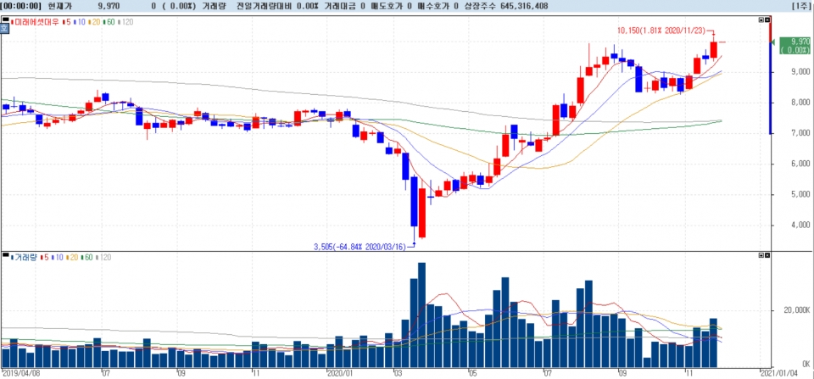Select the 10-period MA legend in price panel

[79, 21]
